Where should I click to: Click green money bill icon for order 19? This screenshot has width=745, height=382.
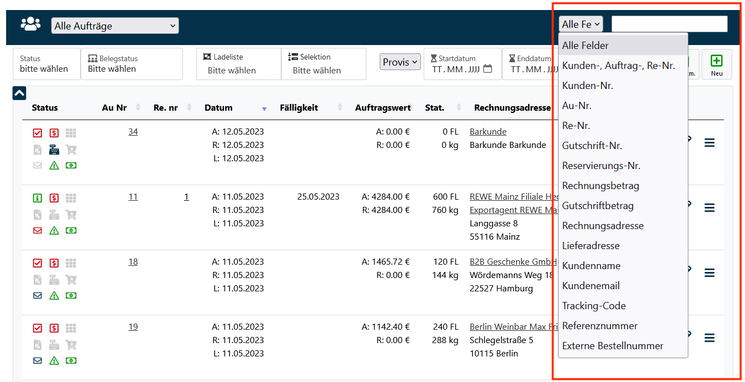pos(71,360)
